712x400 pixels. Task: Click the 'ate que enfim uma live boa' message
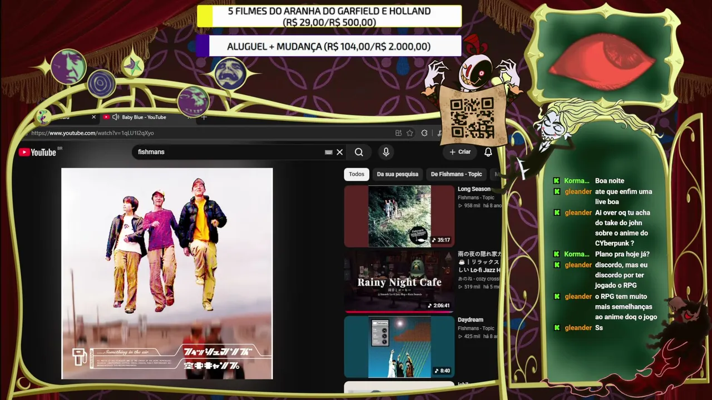[x=624, y=197]
